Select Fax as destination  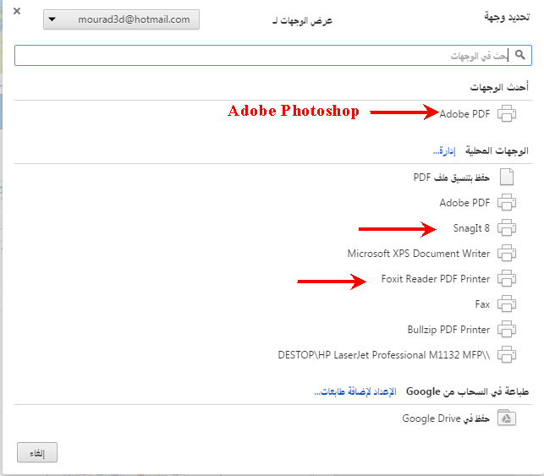[x=482, y=304]
